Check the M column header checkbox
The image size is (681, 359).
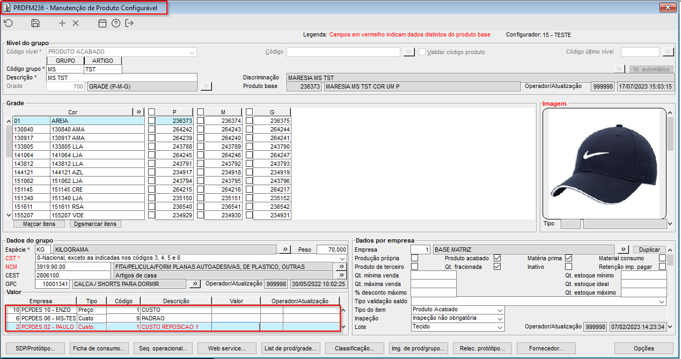click(x=201, y=112)
